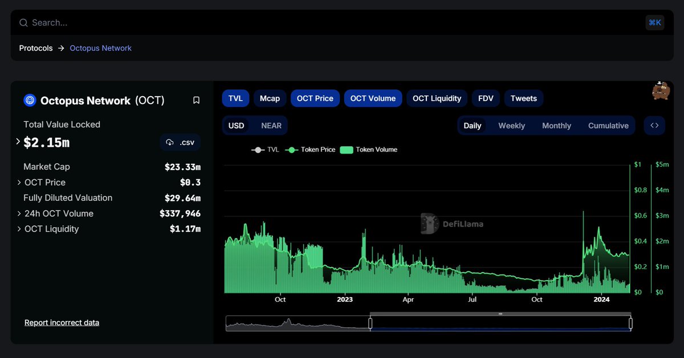Click Fully Diluted Valuation $29.64m
Image resolution: width=684 pixels, height=358 pixels.
tap(182, 199)
